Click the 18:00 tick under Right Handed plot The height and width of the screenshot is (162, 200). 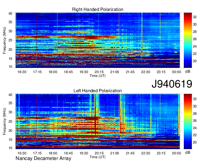click(x=53, y=72)
